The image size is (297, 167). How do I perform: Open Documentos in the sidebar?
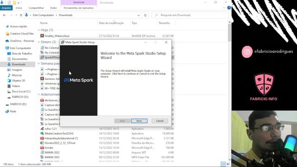[19, 59]
